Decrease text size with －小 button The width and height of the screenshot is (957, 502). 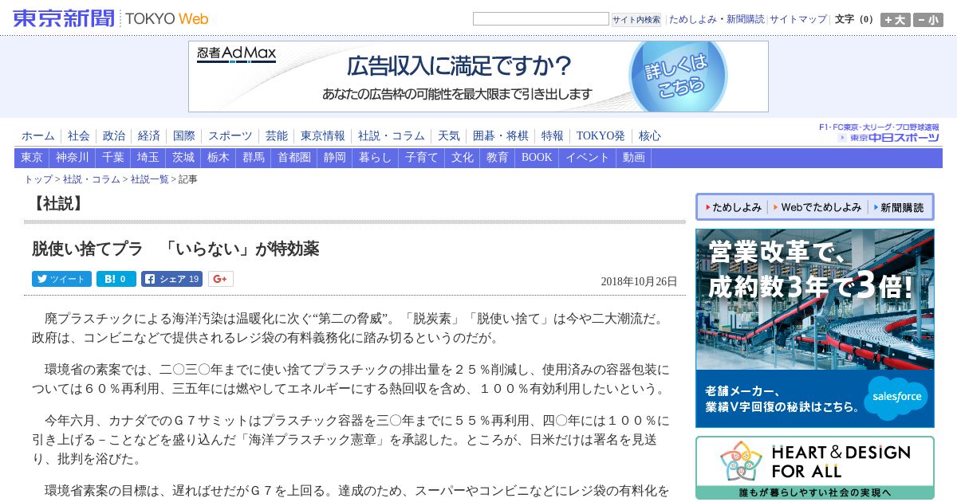tap(928, 20)
